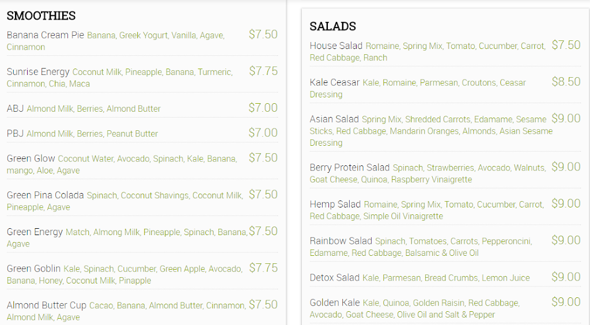The image size is (590, 325).
Task: Click the ABJ smoothie name
Action: click(15, 108)
